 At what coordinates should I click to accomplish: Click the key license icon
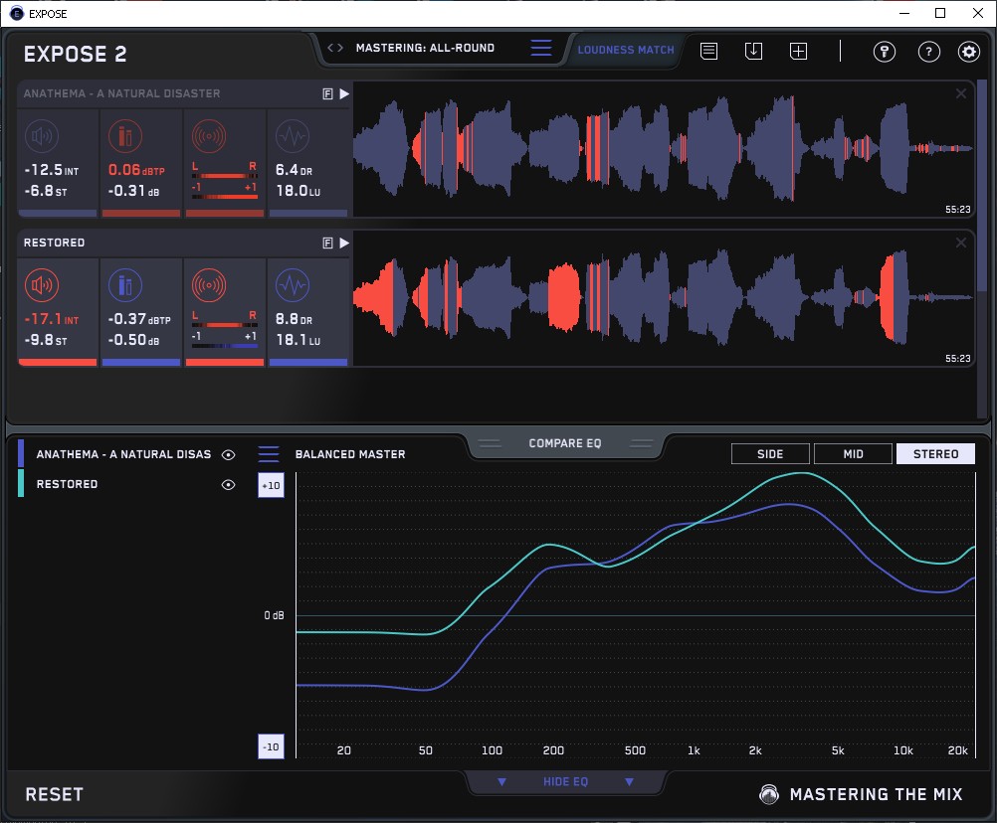(884, 52)
